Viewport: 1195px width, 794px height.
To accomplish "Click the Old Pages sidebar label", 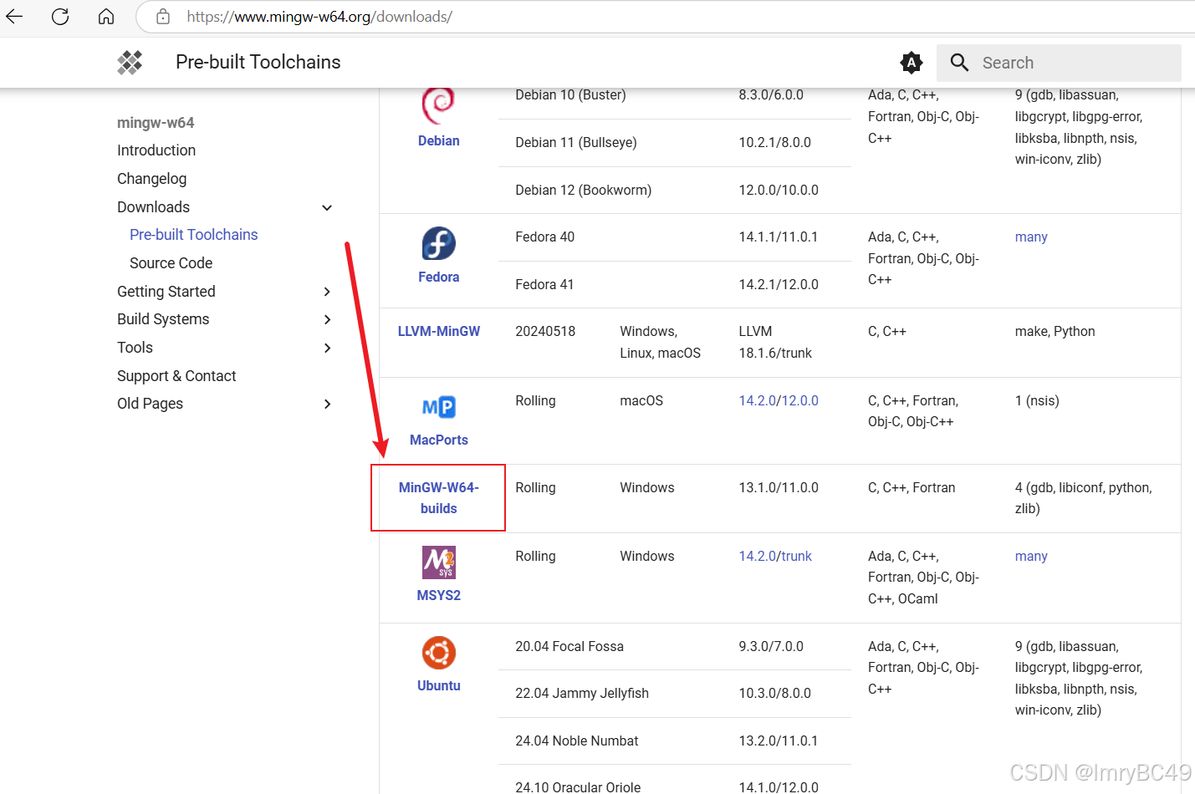I will pyautogui.click(x=150, y=404).
